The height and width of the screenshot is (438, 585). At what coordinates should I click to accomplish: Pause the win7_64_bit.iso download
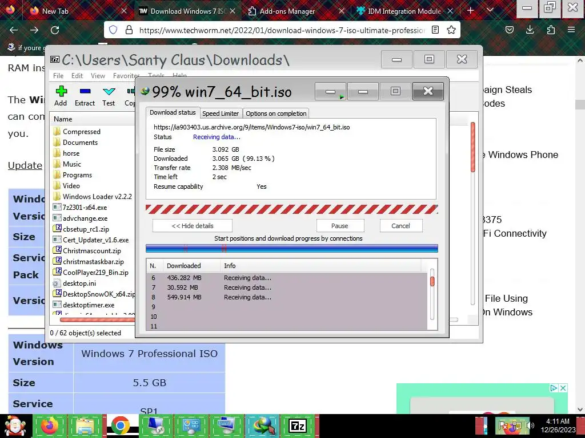340,226
